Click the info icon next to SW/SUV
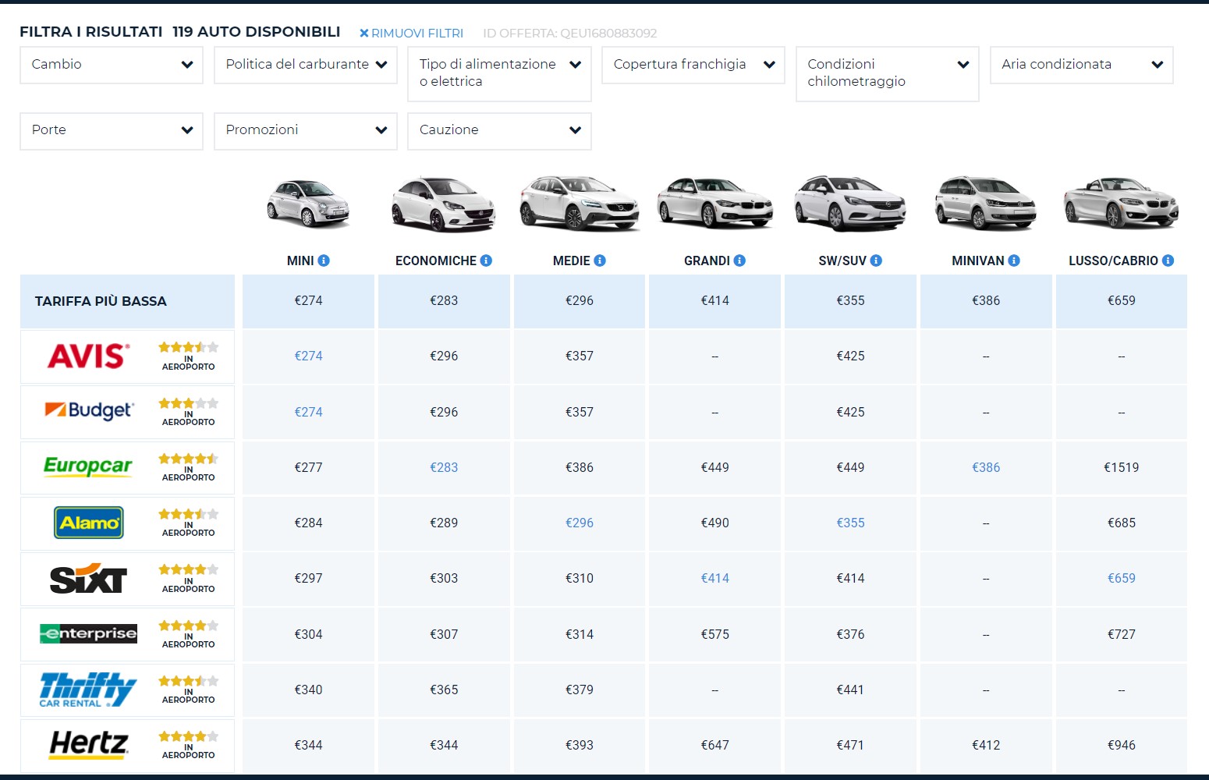This screenshot has width=1209, height=780. pos(876,261)
